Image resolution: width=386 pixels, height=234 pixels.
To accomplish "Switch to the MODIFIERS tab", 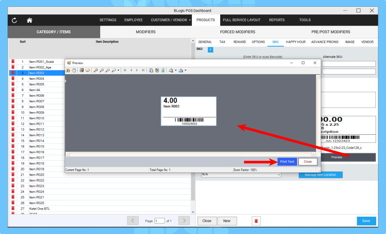I will (146, 32).
